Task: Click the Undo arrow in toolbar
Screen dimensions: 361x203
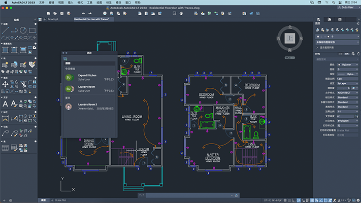Action: pyautogui.click(x=84, y=13)
